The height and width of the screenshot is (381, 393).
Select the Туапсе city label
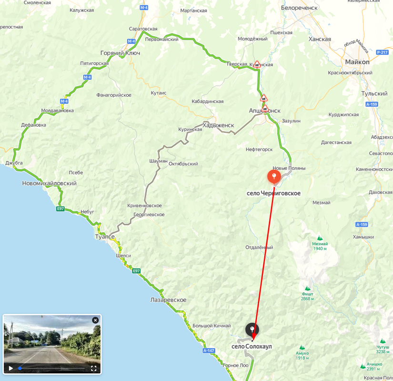(x=105, y=237)
